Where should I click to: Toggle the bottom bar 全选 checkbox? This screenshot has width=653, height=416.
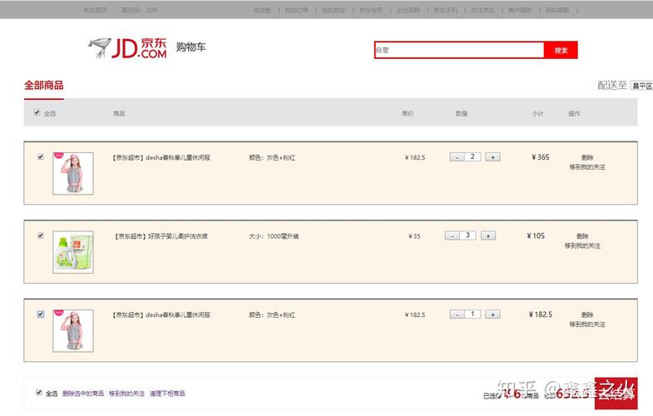click(x=39, y=393)
